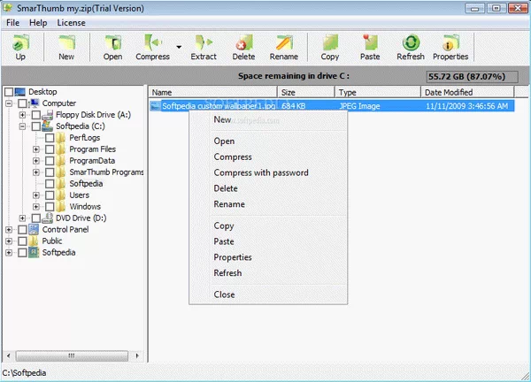Click the JPEG file icon in list
Viewport: 531px width, 382px height.
pyautogui.click(x=156, y=106)
